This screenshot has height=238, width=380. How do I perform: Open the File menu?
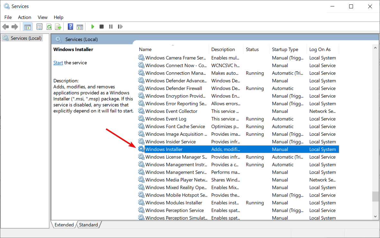(x=8, y=17)
